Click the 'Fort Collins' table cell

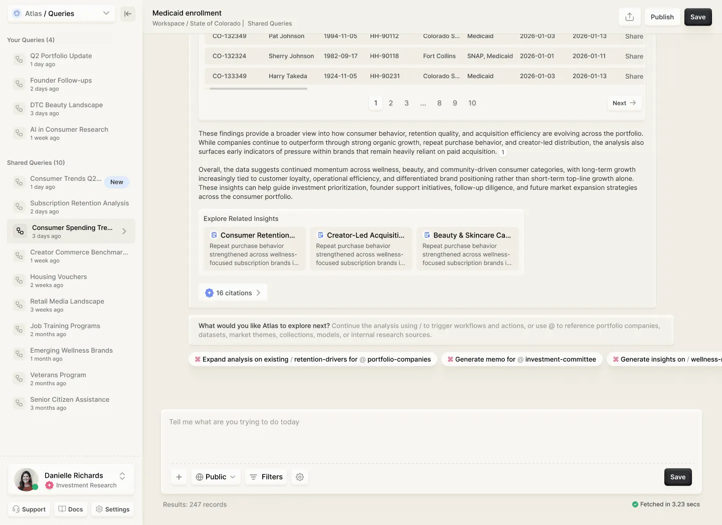[439, 56]
